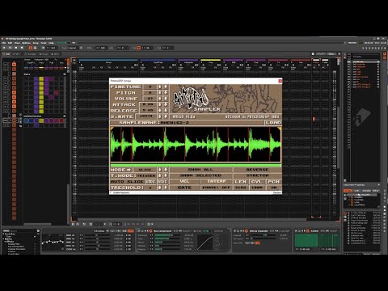
Task: Toggle the PHASE: OFF switch
Action: pos(217,188)
